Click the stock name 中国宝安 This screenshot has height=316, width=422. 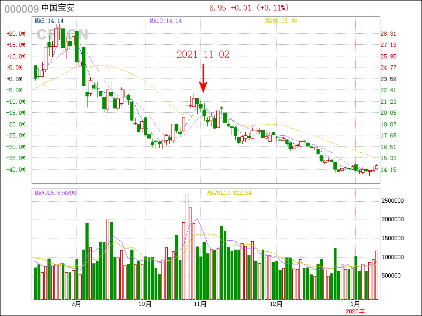coord(57,8)
